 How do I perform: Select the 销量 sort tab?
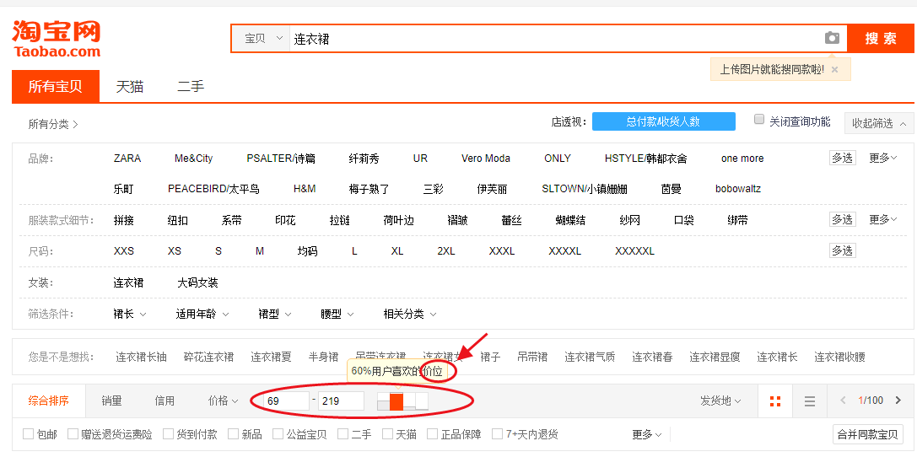tap(111, 401)
